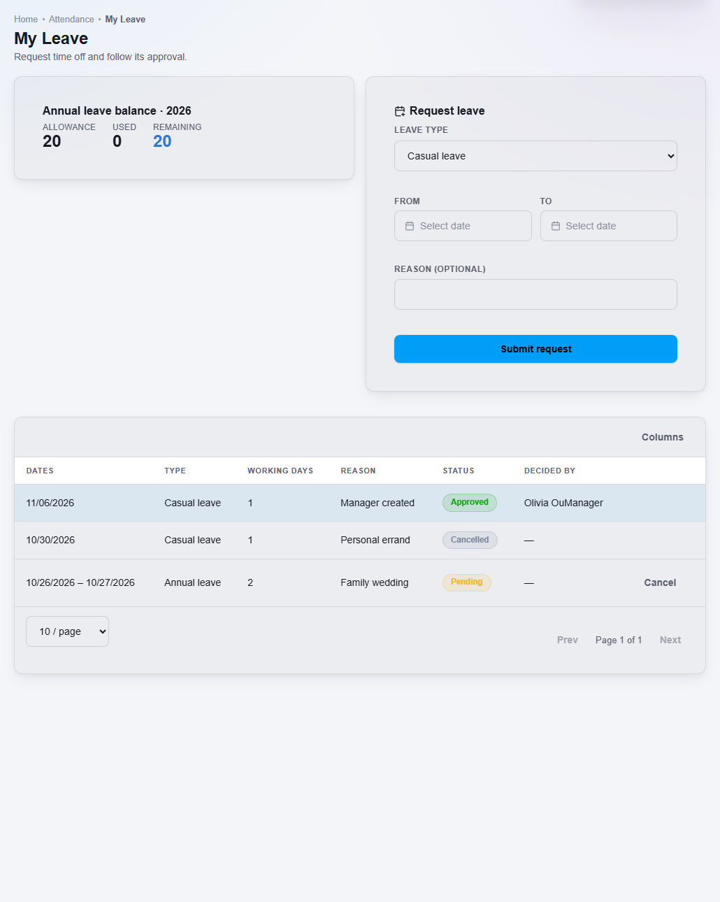The image size is (720, 902).
Task: Sort by the Type column header
Action: pyautogui.click(x=175, y=471)
